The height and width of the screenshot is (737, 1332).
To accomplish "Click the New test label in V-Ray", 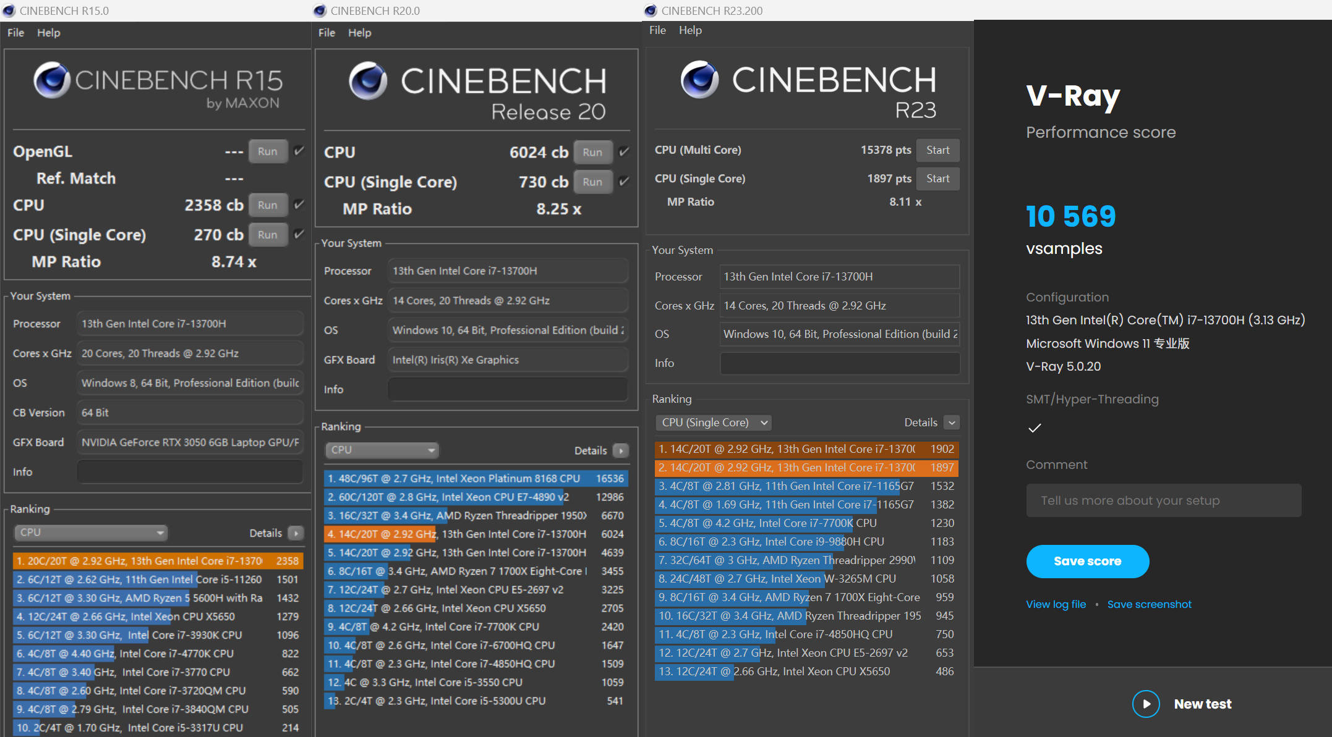I will point(1203,704).
